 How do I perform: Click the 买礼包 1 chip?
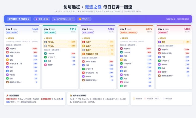[84, 19]
